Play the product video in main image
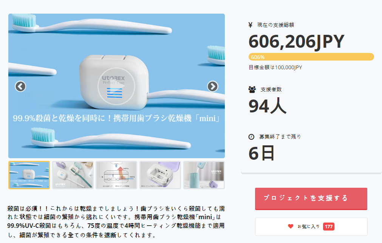382x243 pixels. 116,86
